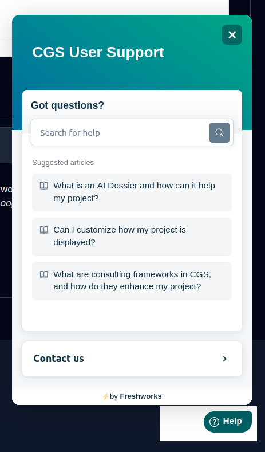Open the AI Dossier article

click(132, 192)
